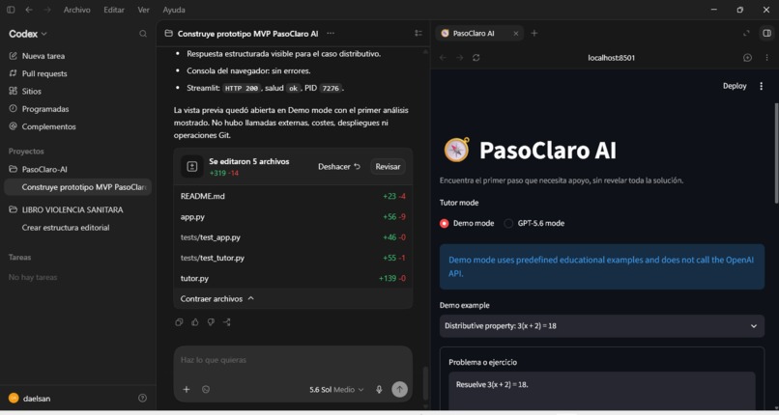
Task: Open Pull requests in sidebar
Action: pos(44,73)
